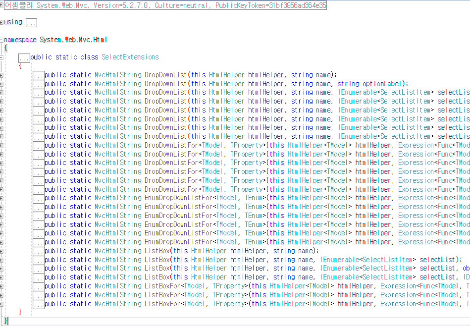Expand outline for ListBox ending with selectList);

(1, 260)
